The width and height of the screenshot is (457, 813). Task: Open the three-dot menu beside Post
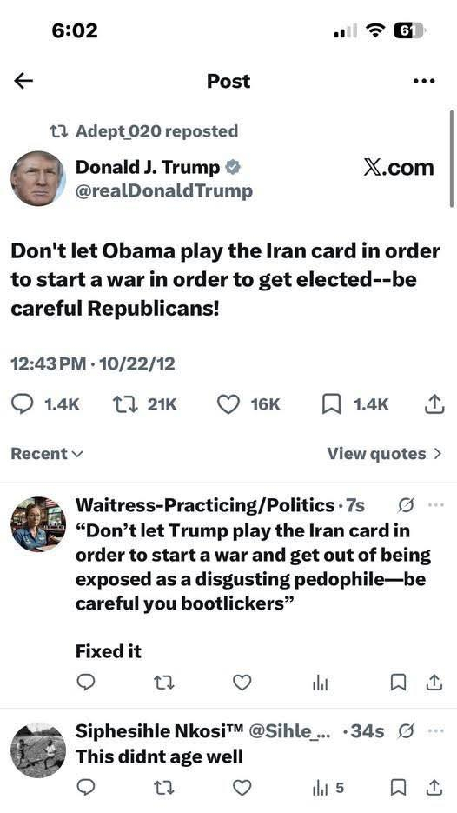coord(424,81)
